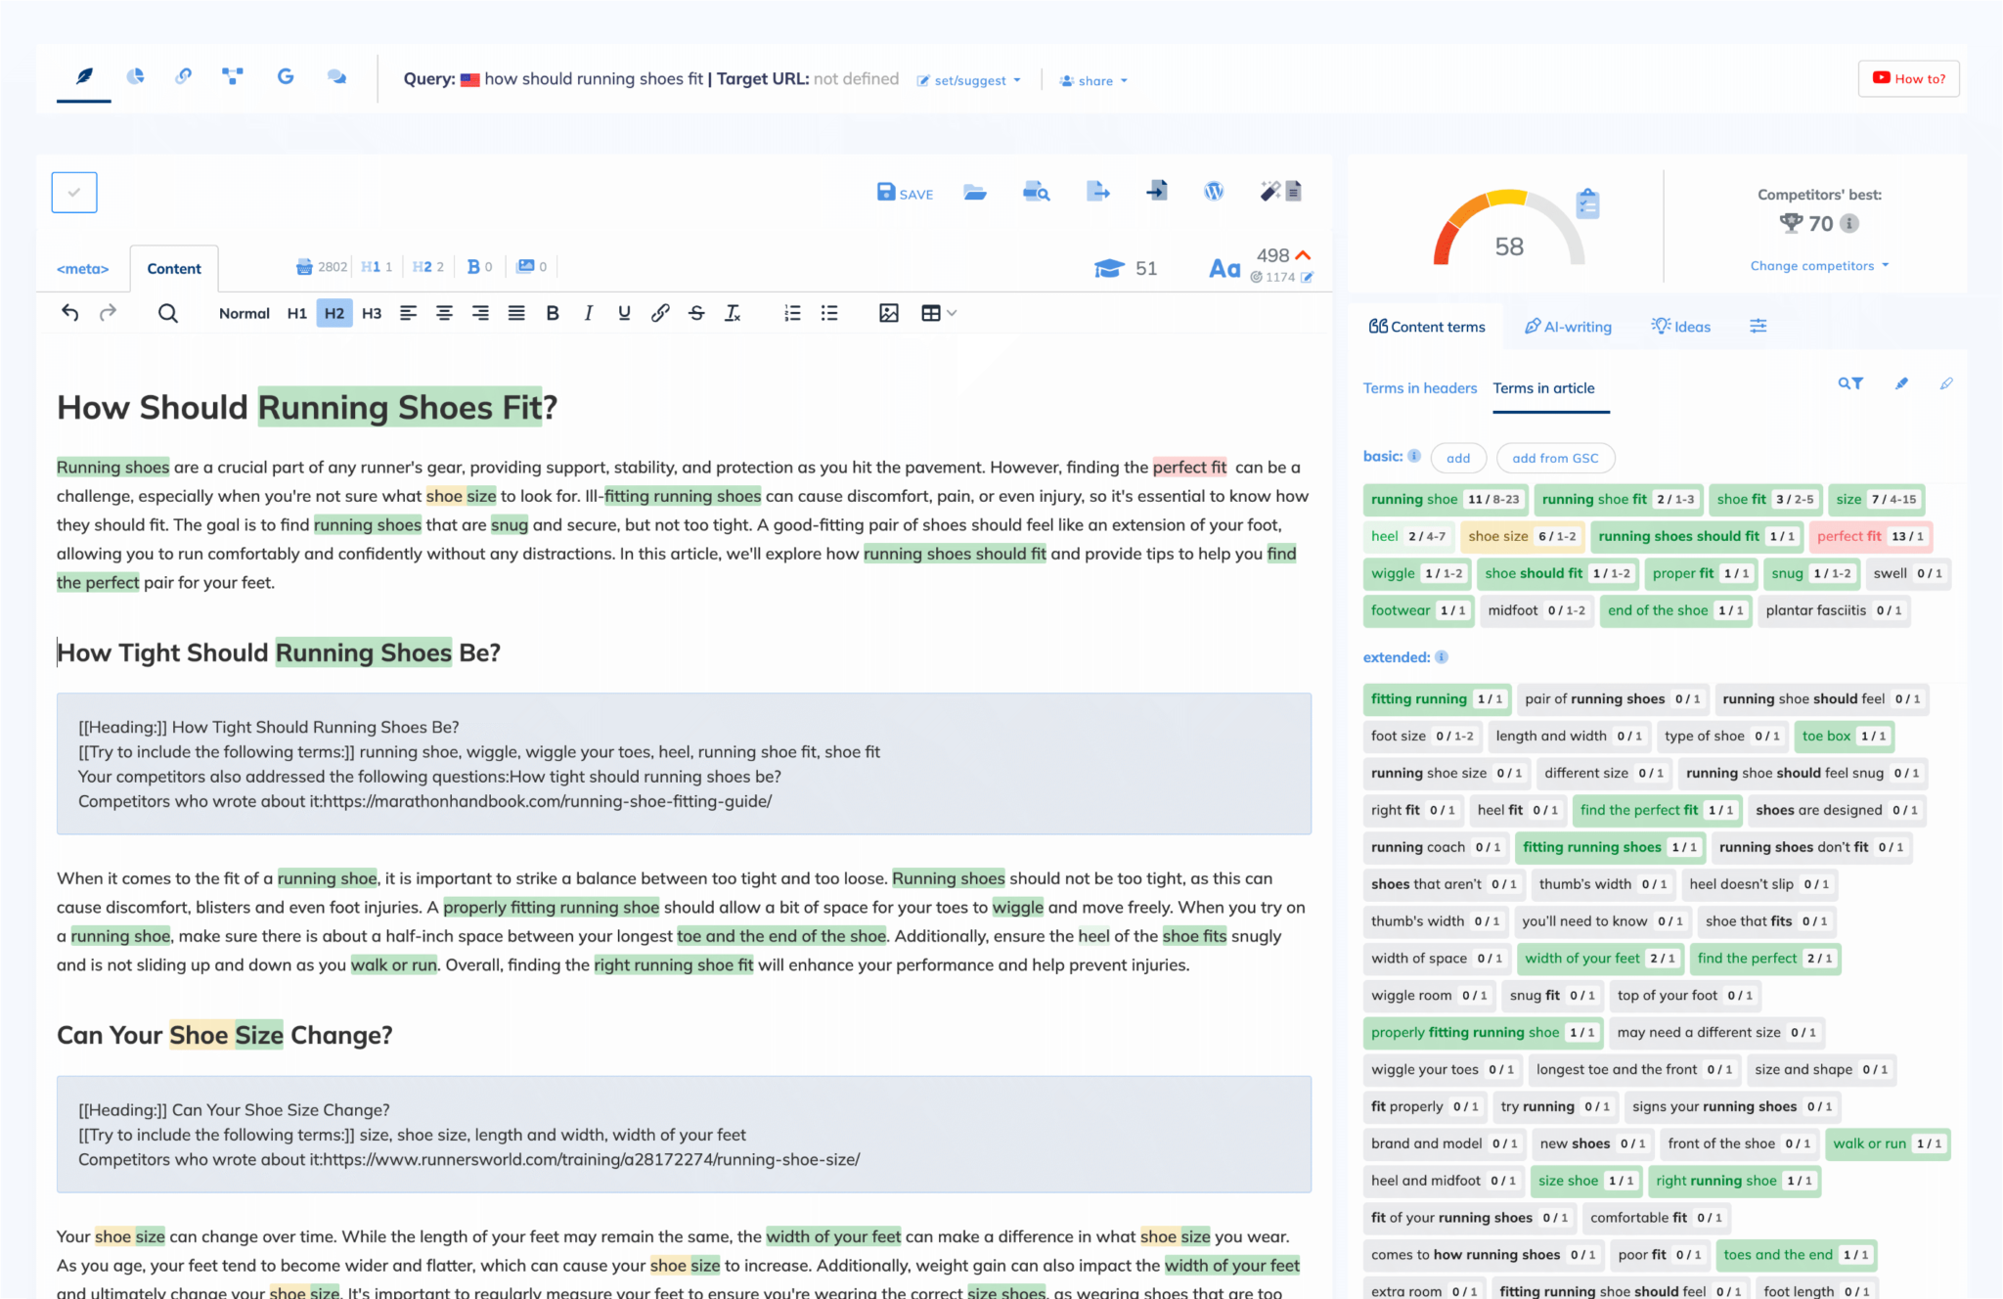Select the plagiarism check document-search icon

click(1037, 193)
